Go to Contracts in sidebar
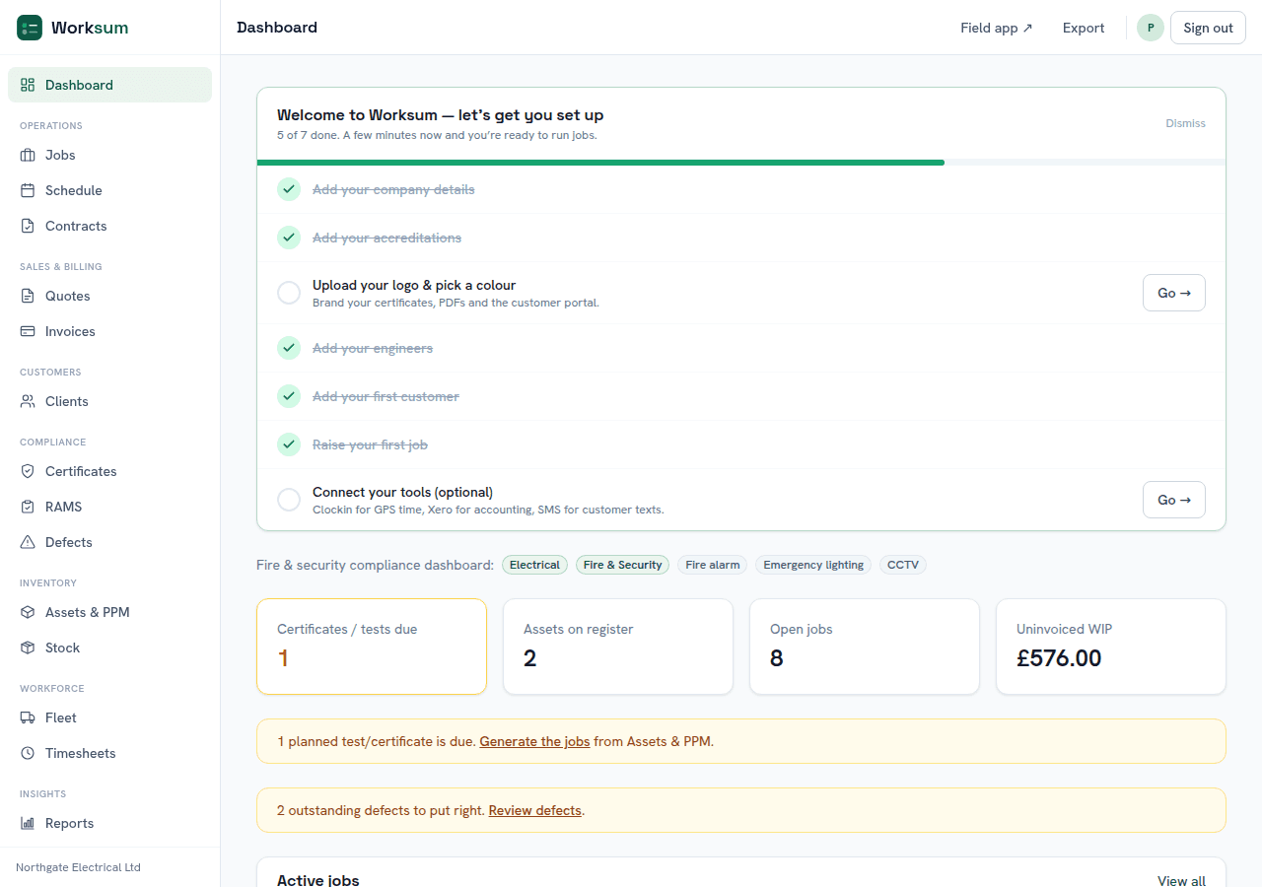 (x=109, y=226)
